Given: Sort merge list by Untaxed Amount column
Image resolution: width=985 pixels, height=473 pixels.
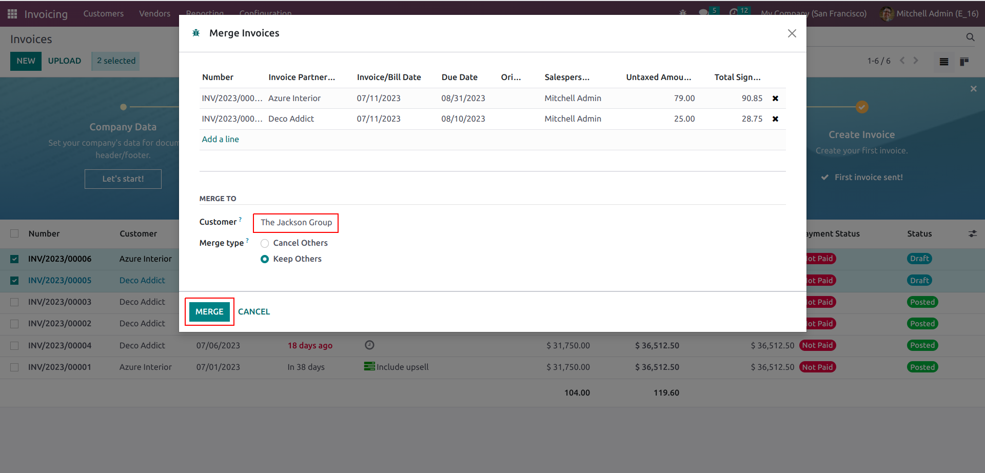Looking at the screenshot, I should tap(659, 77).
